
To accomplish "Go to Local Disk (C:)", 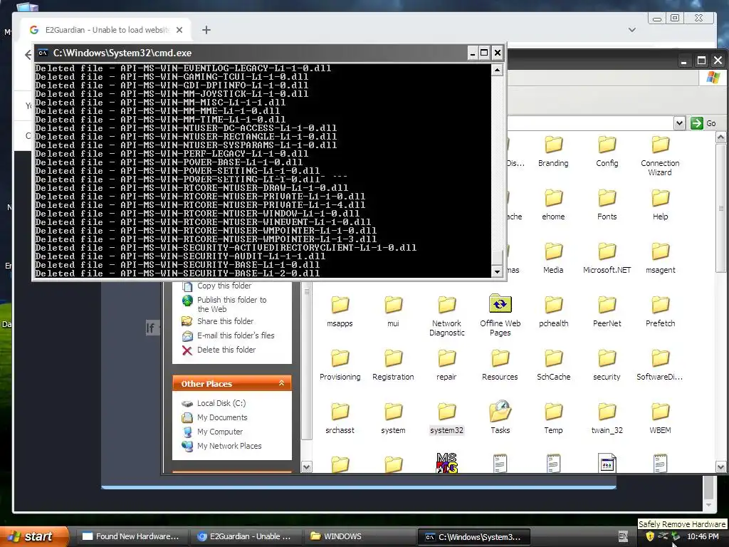I will pyautogui.click(x=221, y=403).
